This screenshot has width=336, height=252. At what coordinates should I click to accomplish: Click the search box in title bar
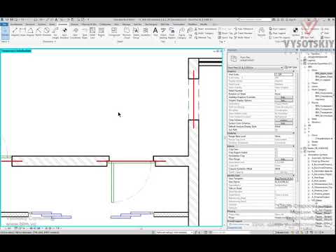[x=255, y=20]
